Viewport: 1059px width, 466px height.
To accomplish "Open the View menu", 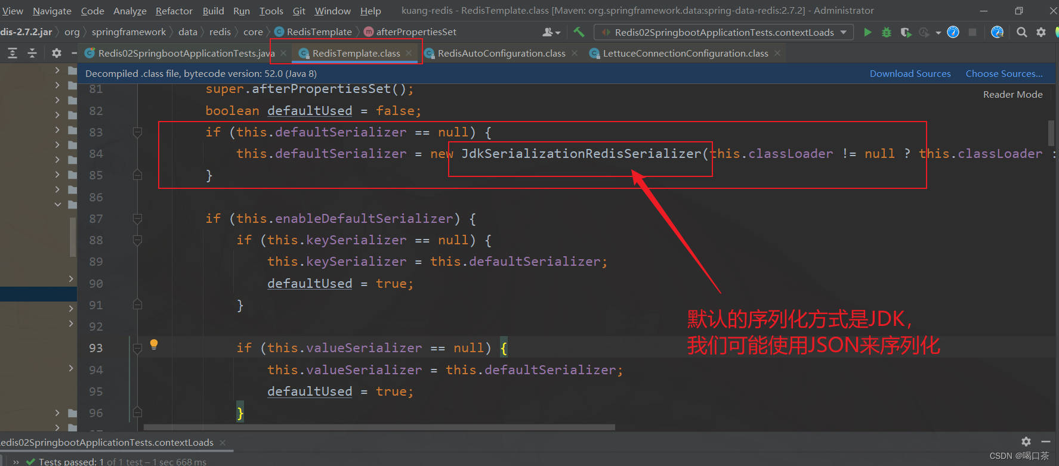I will [x=12, y=11].
